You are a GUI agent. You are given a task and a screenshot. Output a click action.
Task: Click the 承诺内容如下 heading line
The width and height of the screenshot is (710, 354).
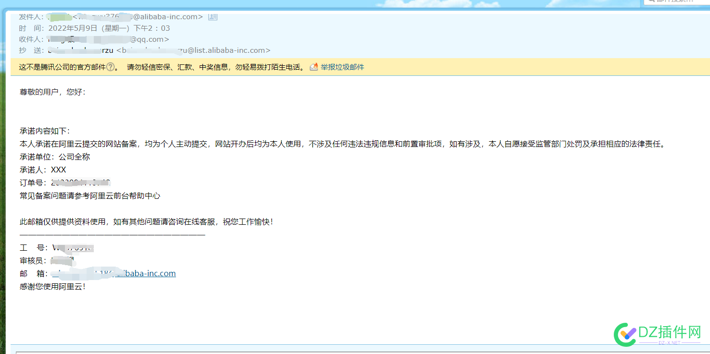pyautogui.click(x=45, y=131)
